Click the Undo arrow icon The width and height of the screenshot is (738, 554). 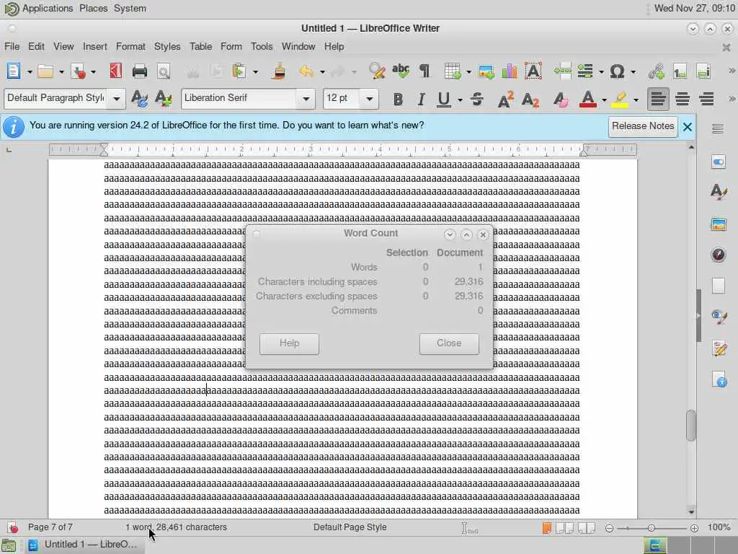[306, 71]
